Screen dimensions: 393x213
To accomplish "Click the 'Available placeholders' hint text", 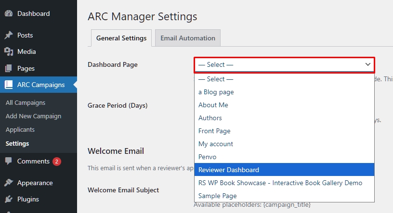I will pyautogui.click(x=252, y=205).
